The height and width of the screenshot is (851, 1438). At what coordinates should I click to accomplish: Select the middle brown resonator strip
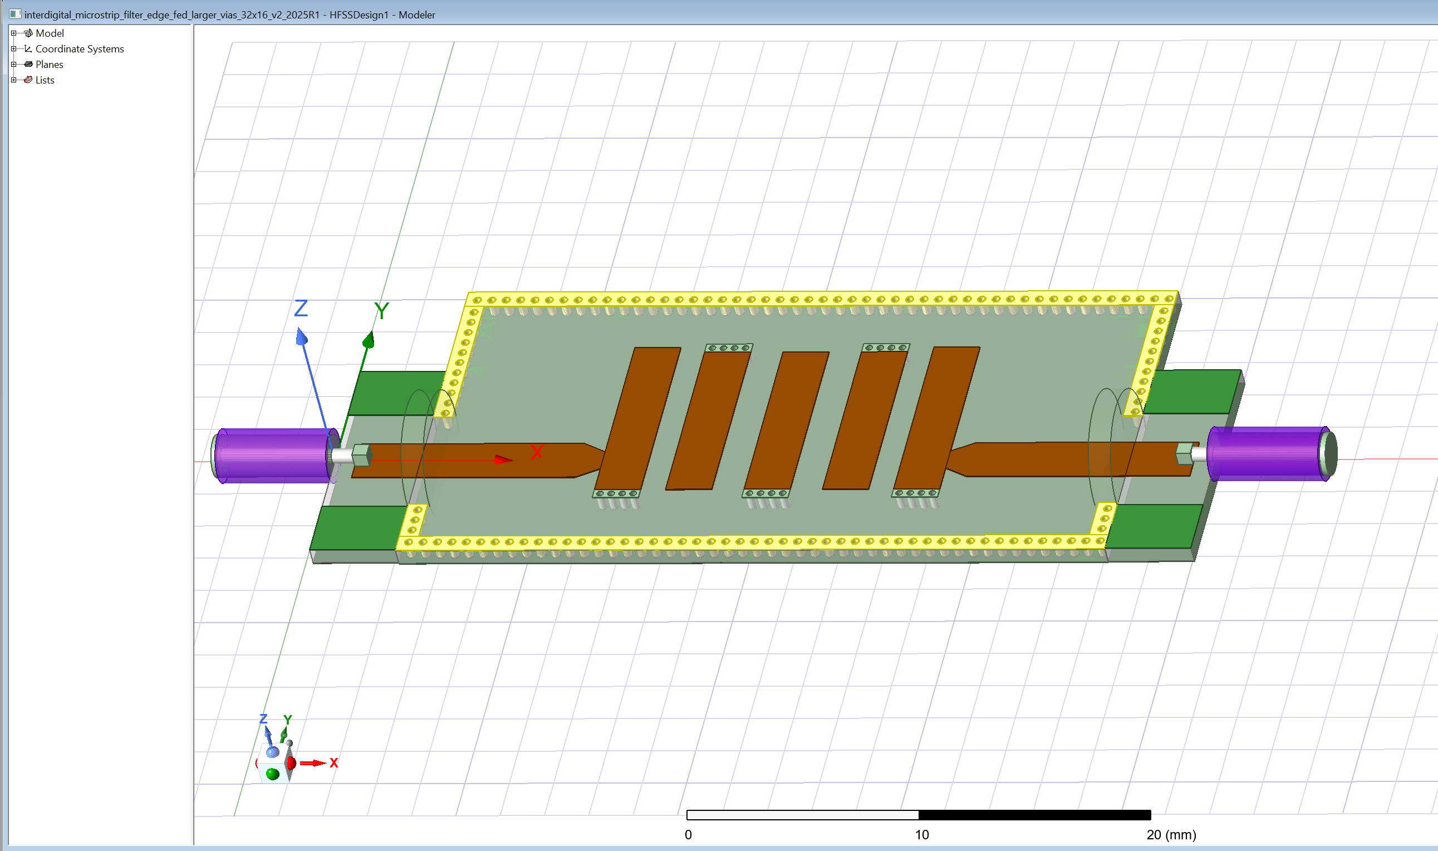click(x=786, y=422)
